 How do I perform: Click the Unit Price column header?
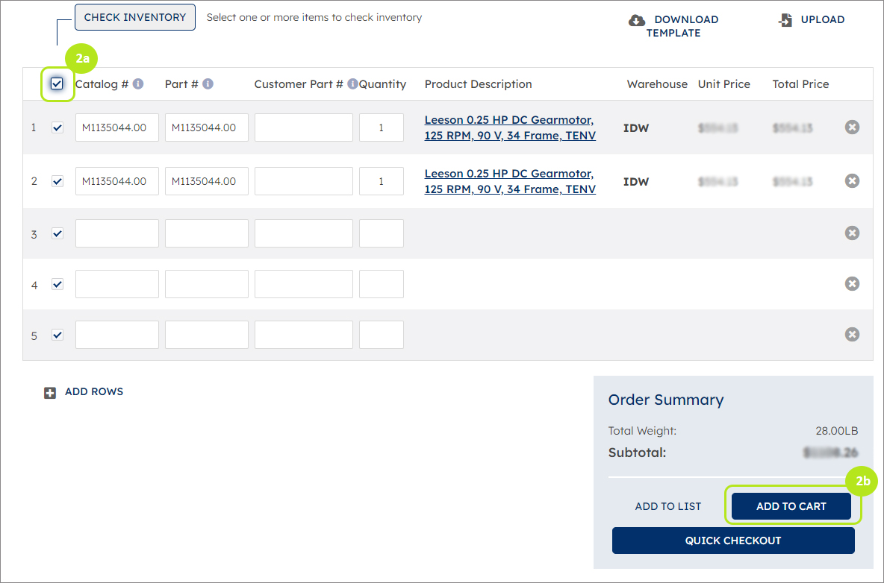(724, 83)
